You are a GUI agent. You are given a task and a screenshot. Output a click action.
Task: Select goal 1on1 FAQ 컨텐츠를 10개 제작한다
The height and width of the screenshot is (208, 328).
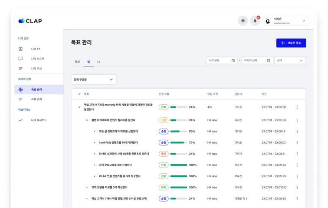pos(118,142)
